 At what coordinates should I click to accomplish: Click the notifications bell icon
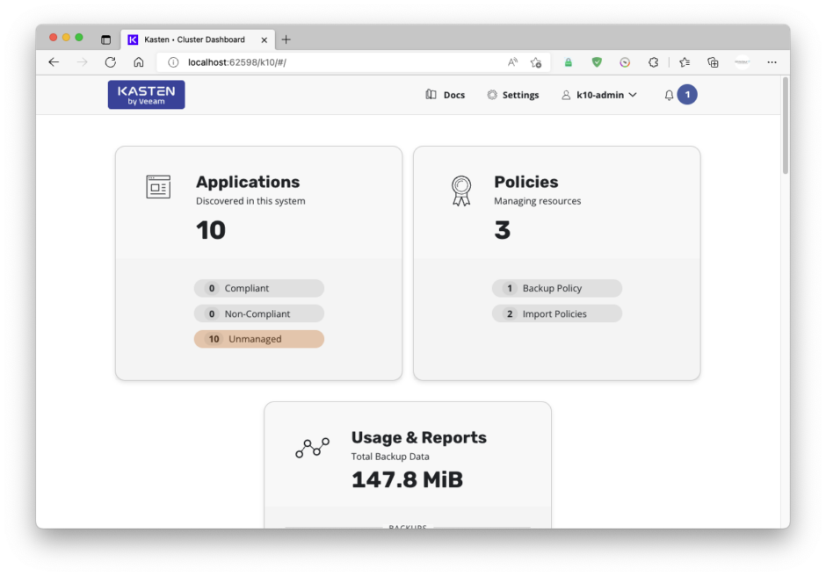click(669, 95)
